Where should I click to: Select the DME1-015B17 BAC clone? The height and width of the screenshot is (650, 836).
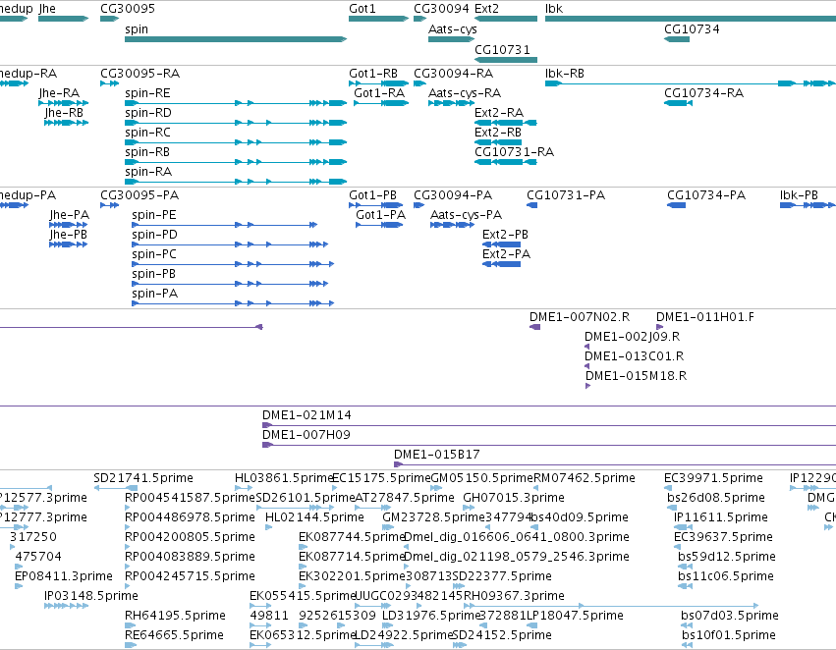pos(615,464)
